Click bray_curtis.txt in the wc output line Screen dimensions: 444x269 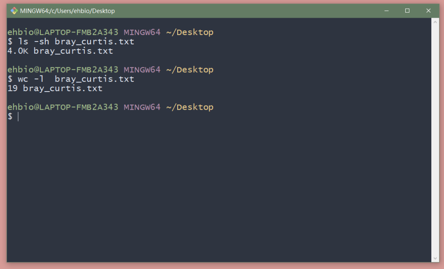[62, 88]
